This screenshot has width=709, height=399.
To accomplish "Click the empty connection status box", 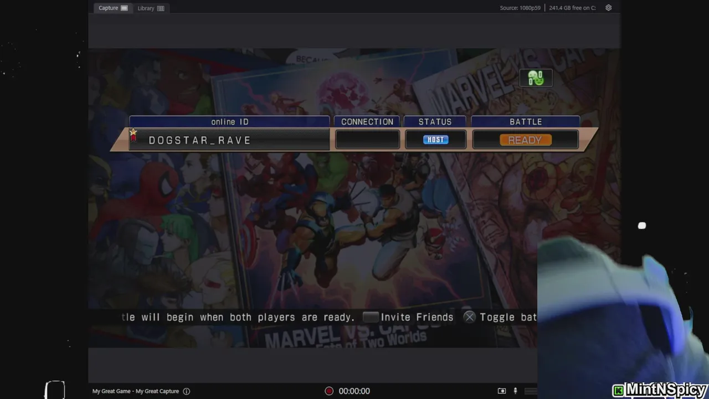I will [x=367, y=140].
